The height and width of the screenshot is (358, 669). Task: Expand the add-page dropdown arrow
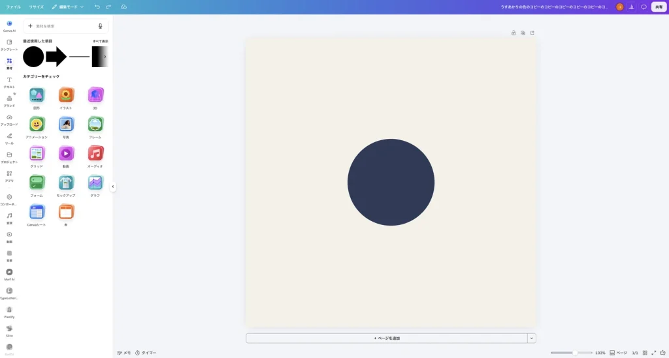pos(532,338)
